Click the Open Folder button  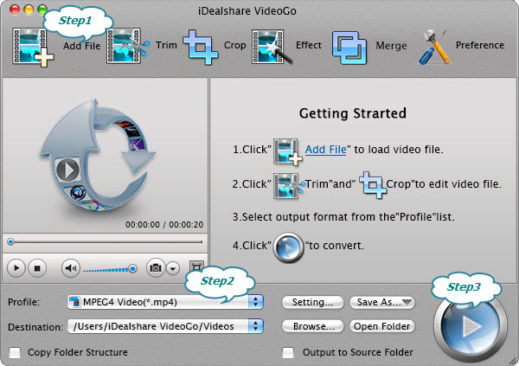click(x=382, y=326)
